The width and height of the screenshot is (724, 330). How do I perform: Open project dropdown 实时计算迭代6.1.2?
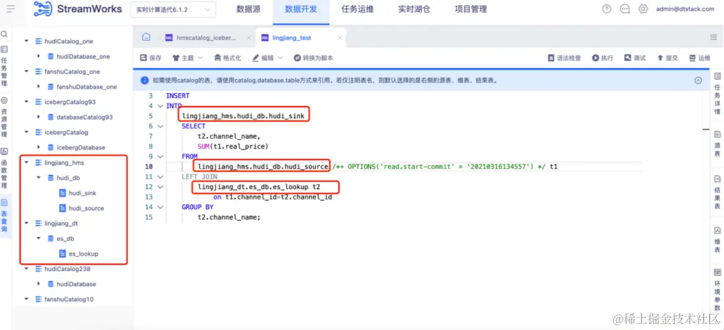coord(173,9)
